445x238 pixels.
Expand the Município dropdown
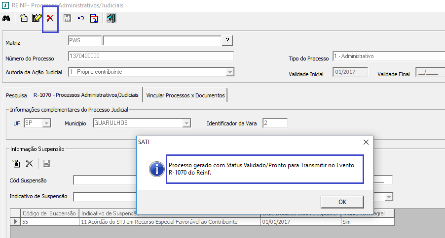pyautogui.click(x=186, y=123)
